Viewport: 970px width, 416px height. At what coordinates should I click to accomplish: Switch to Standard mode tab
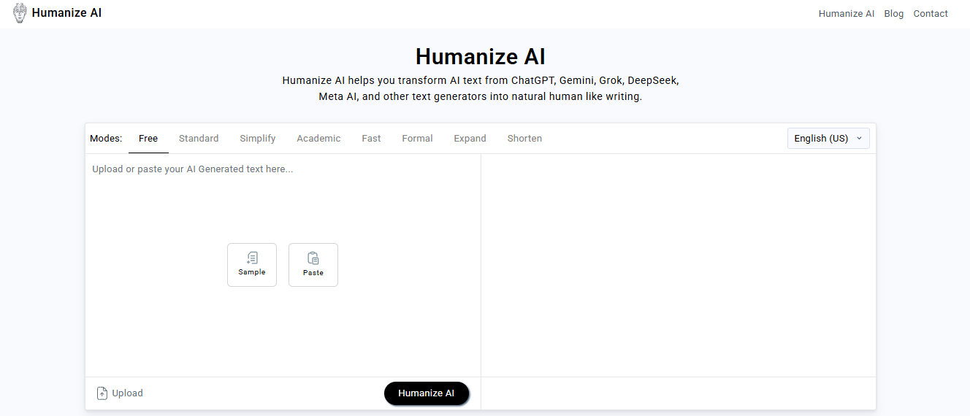(199, 138)
